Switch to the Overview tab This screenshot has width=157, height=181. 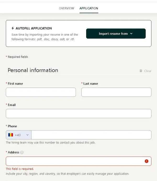pyautogui.click(x=66, y=8)
